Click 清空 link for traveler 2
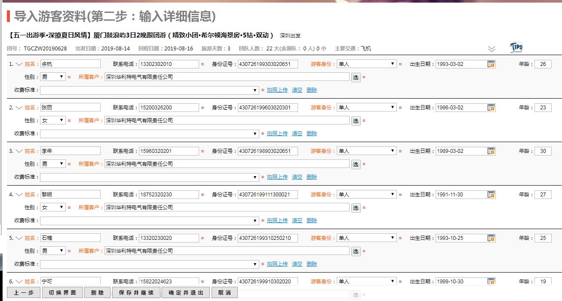 [297, 133]
